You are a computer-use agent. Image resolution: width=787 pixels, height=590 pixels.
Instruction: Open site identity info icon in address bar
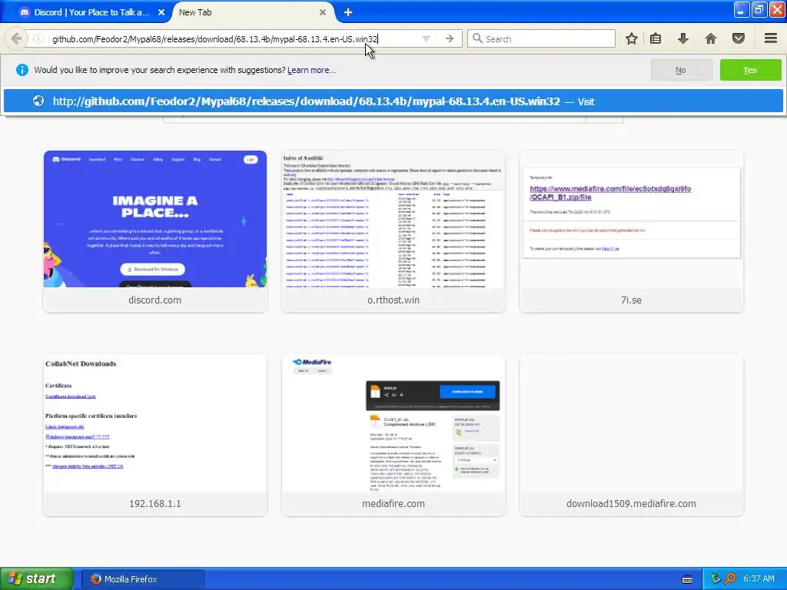(x=38, y=38)
